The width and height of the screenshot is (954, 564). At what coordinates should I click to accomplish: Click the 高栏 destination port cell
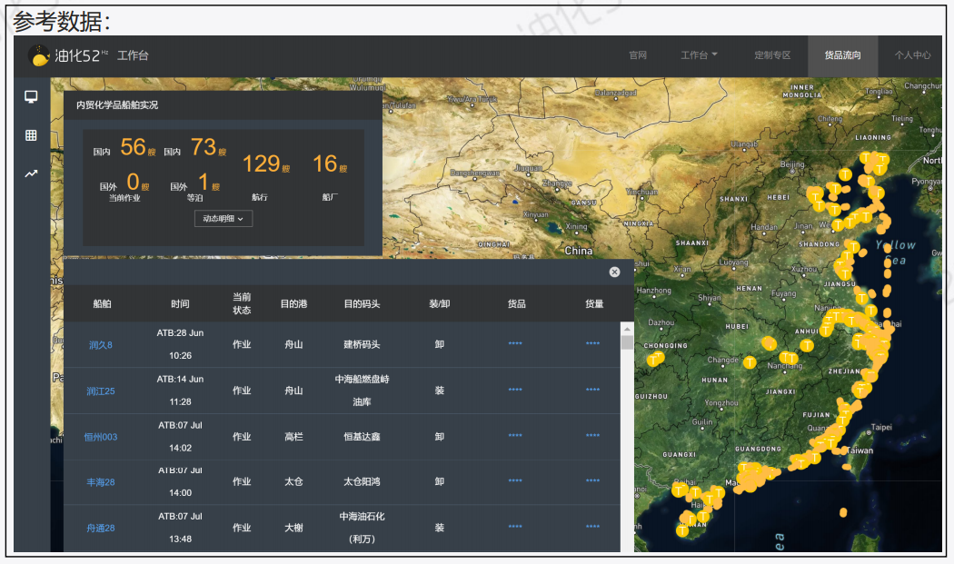(293, 436)
